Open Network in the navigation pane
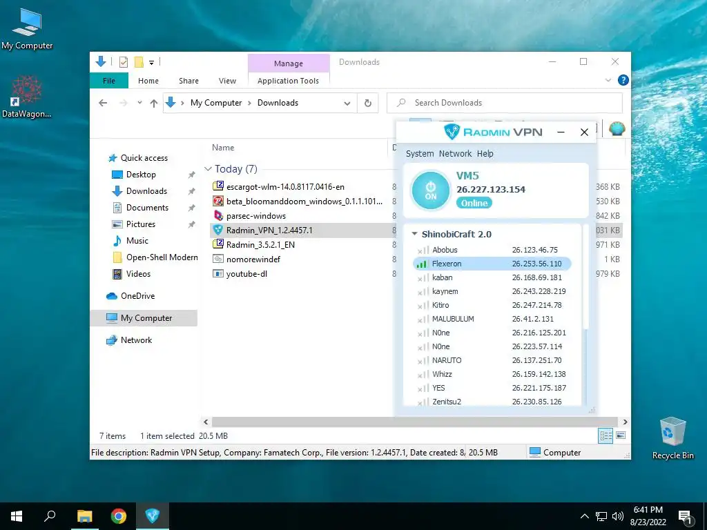This screenshot has height=530, width=707. coord(136,340)
